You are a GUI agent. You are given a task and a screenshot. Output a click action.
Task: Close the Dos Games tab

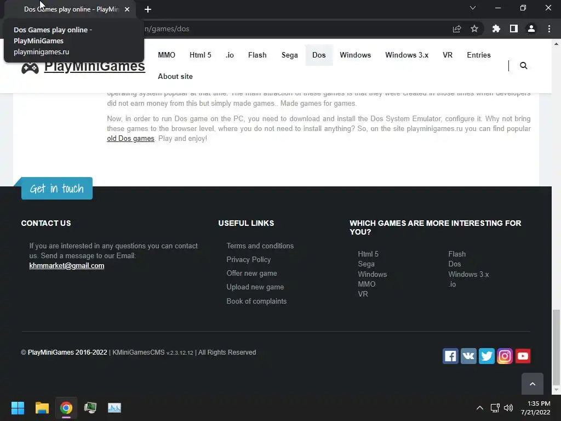coord(127,9)
